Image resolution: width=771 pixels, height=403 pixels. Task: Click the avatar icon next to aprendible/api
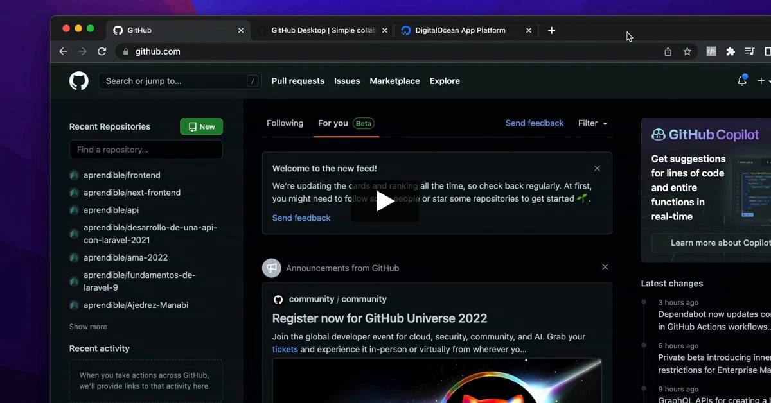click(74, 210)
